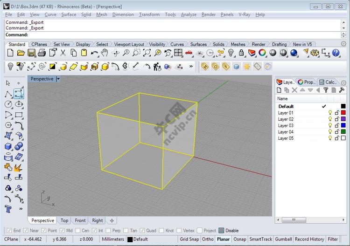Click Record History in status bar
Image resolution: width=350 pixels, height=246 pixels.
tap(309, 239)
